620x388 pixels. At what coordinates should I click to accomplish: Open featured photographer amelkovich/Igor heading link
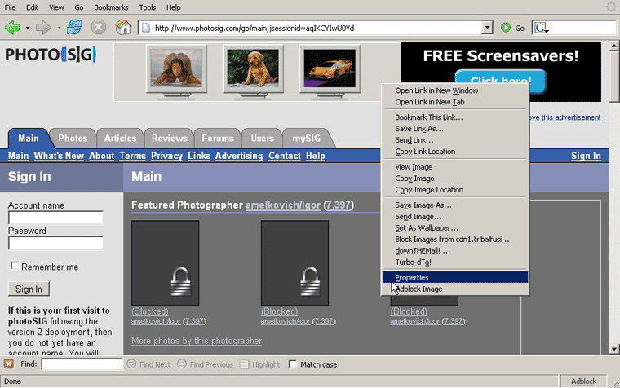pyautogui.click(x=283, y=205)
